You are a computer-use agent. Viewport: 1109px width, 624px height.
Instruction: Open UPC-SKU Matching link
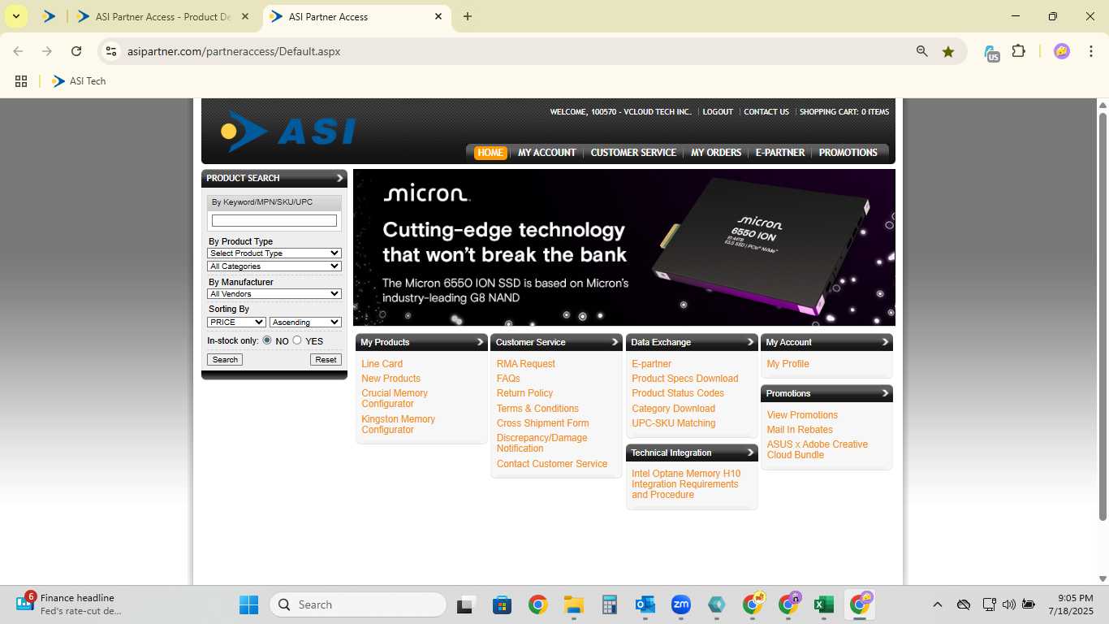click(674, 423)
